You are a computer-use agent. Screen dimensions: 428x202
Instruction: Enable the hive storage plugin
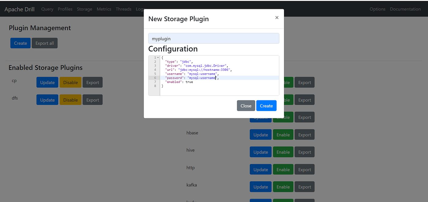283,152
